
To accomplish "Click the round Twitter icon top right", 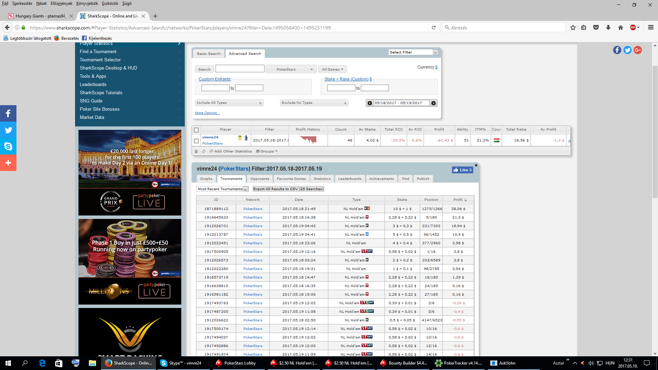I will coord(627,50).
